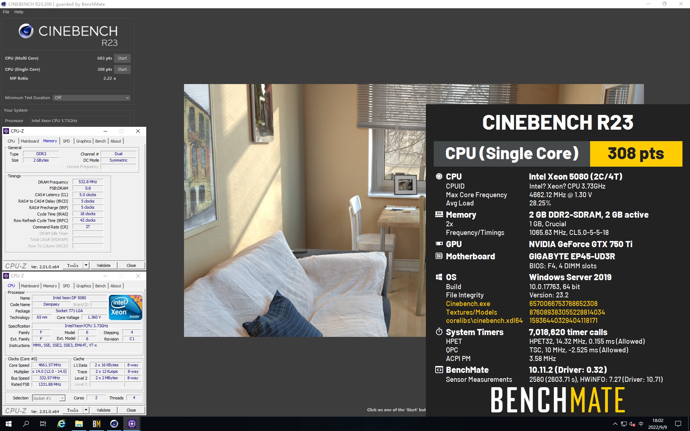This screenshot has height=431, width=690.
Task: Open File Explorer taskbar icon
Action: [x=79, y=424]
